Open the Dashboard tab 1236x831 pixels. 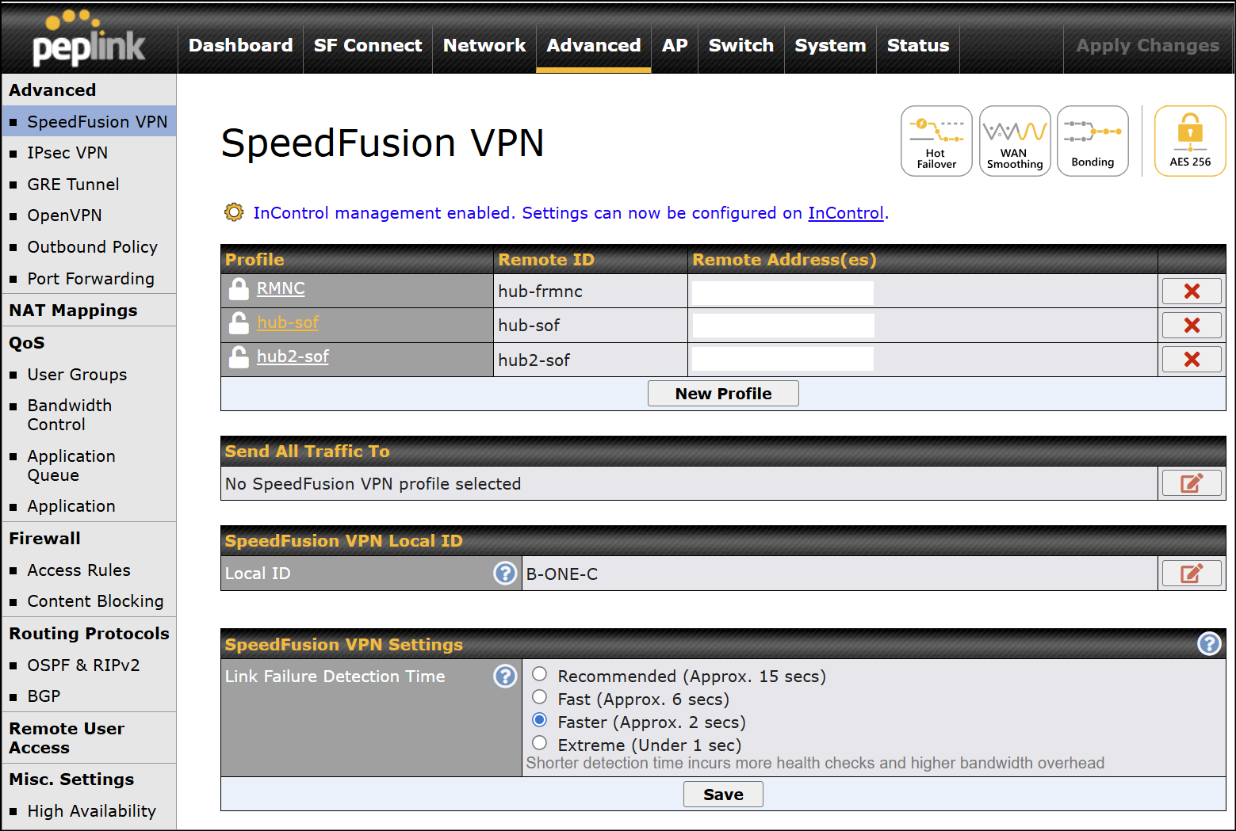[241, 46]
